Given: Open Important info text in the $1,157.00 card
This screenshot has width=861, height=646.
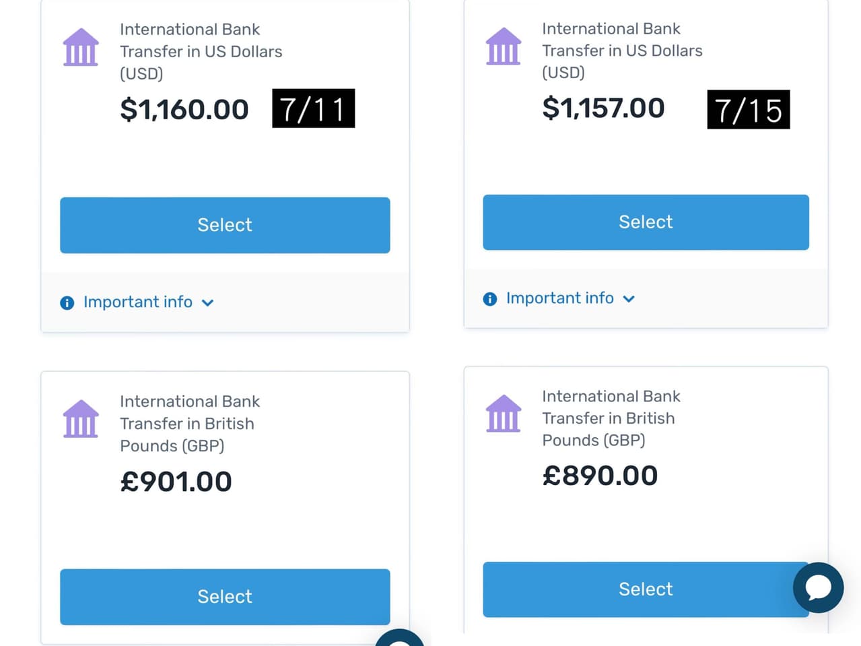Looking at the screenshot, I should click(x=559, y=298).
